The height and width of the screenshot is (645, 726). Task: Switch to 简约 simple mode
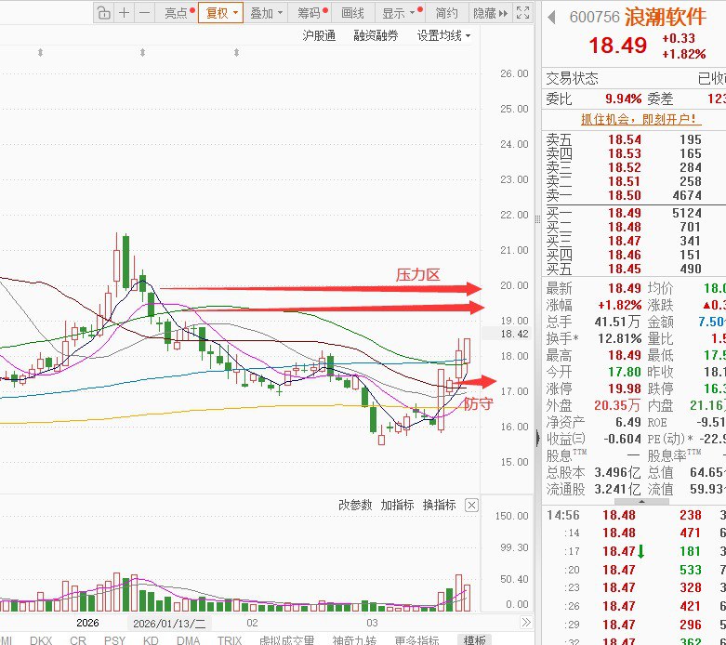click(446, 13)
